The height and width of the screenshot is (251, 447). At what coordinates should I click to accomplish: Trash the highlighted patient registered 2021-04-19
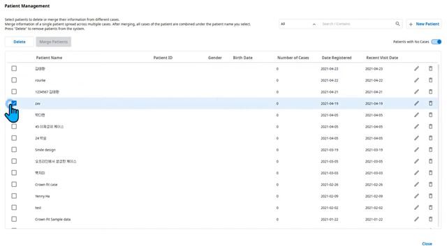point(430,103)
